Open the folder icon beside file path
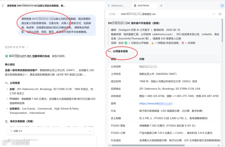The height and width of the screenshot is (147, 225). tap(220, 14)
